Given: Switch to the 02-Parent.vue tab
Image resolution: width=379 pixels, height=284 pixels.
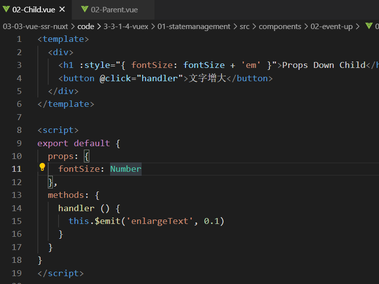Looking at the screenshot, I should pyautogui.click(x=114, y=9).
